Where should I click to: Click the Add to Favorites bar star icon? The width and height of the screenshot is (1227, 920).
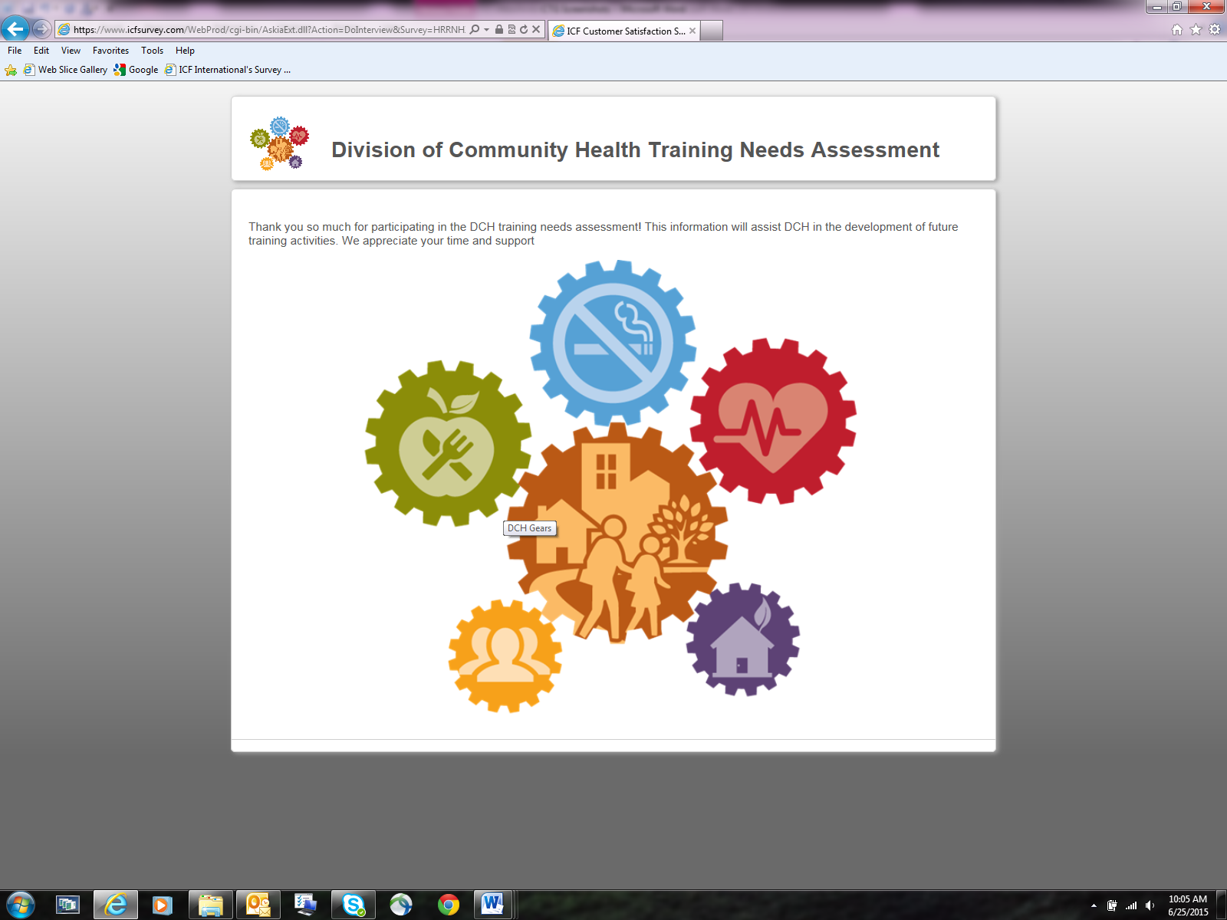pos(11,70)
